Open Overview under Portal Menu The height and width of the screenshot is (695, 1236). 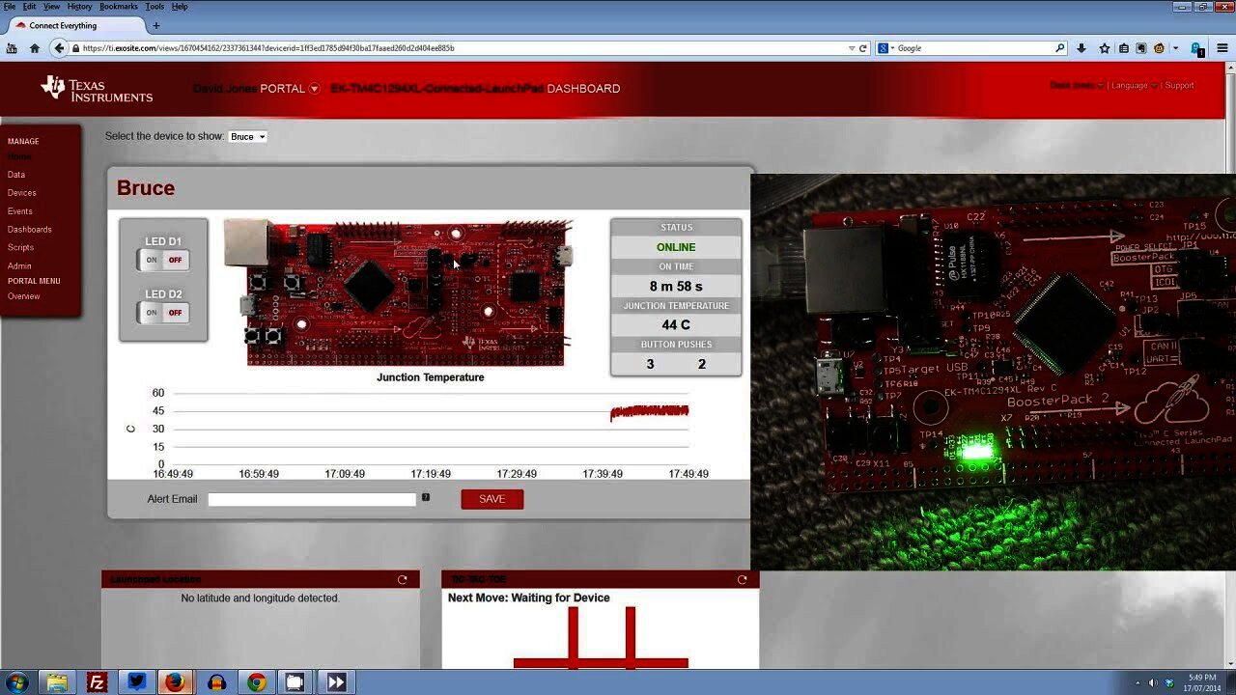[24, 296]
